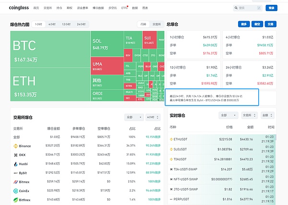Expand 金额 dropdown in 实时爆仓 panel
Screen dimensions: 288x205
tap(267, 115)
